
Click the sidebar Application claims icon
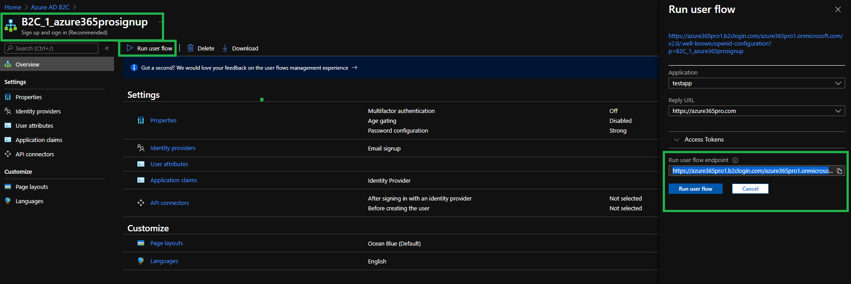(8, 140)
